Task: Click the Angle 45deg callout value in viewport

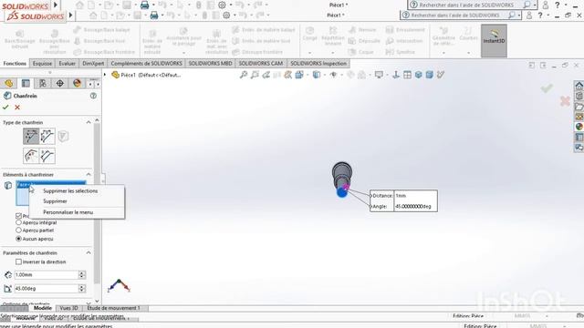Action: 415,207
